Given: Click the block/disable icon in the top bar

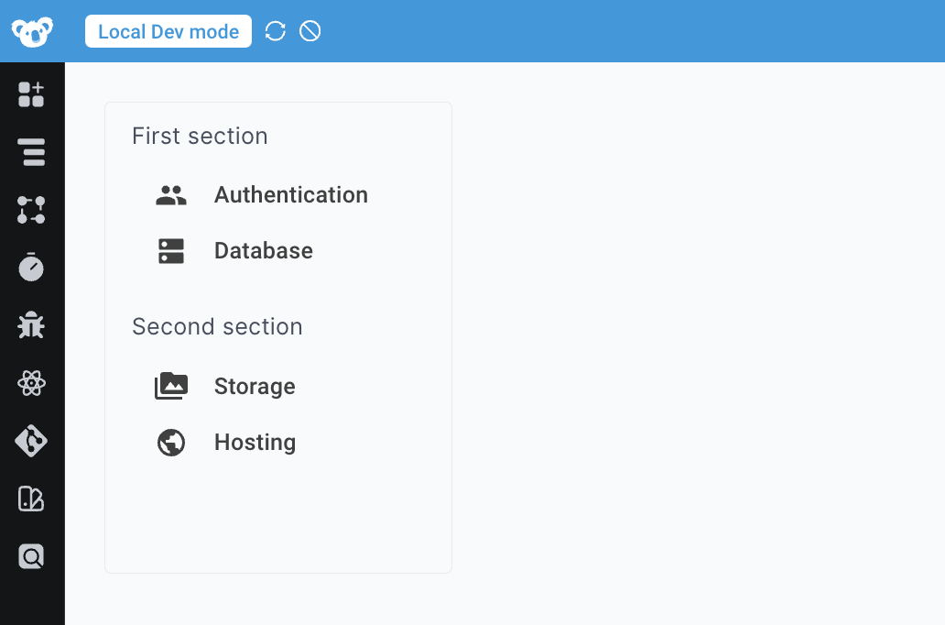Looking at the screenshot, I should click(x=310, y=30).
